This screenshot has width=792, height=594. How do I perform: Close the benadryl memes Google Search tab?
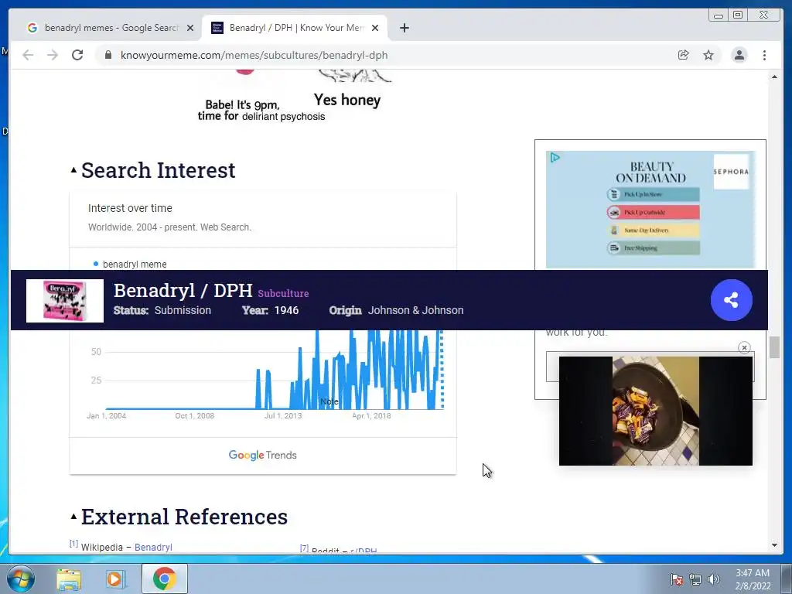point(190,28)
